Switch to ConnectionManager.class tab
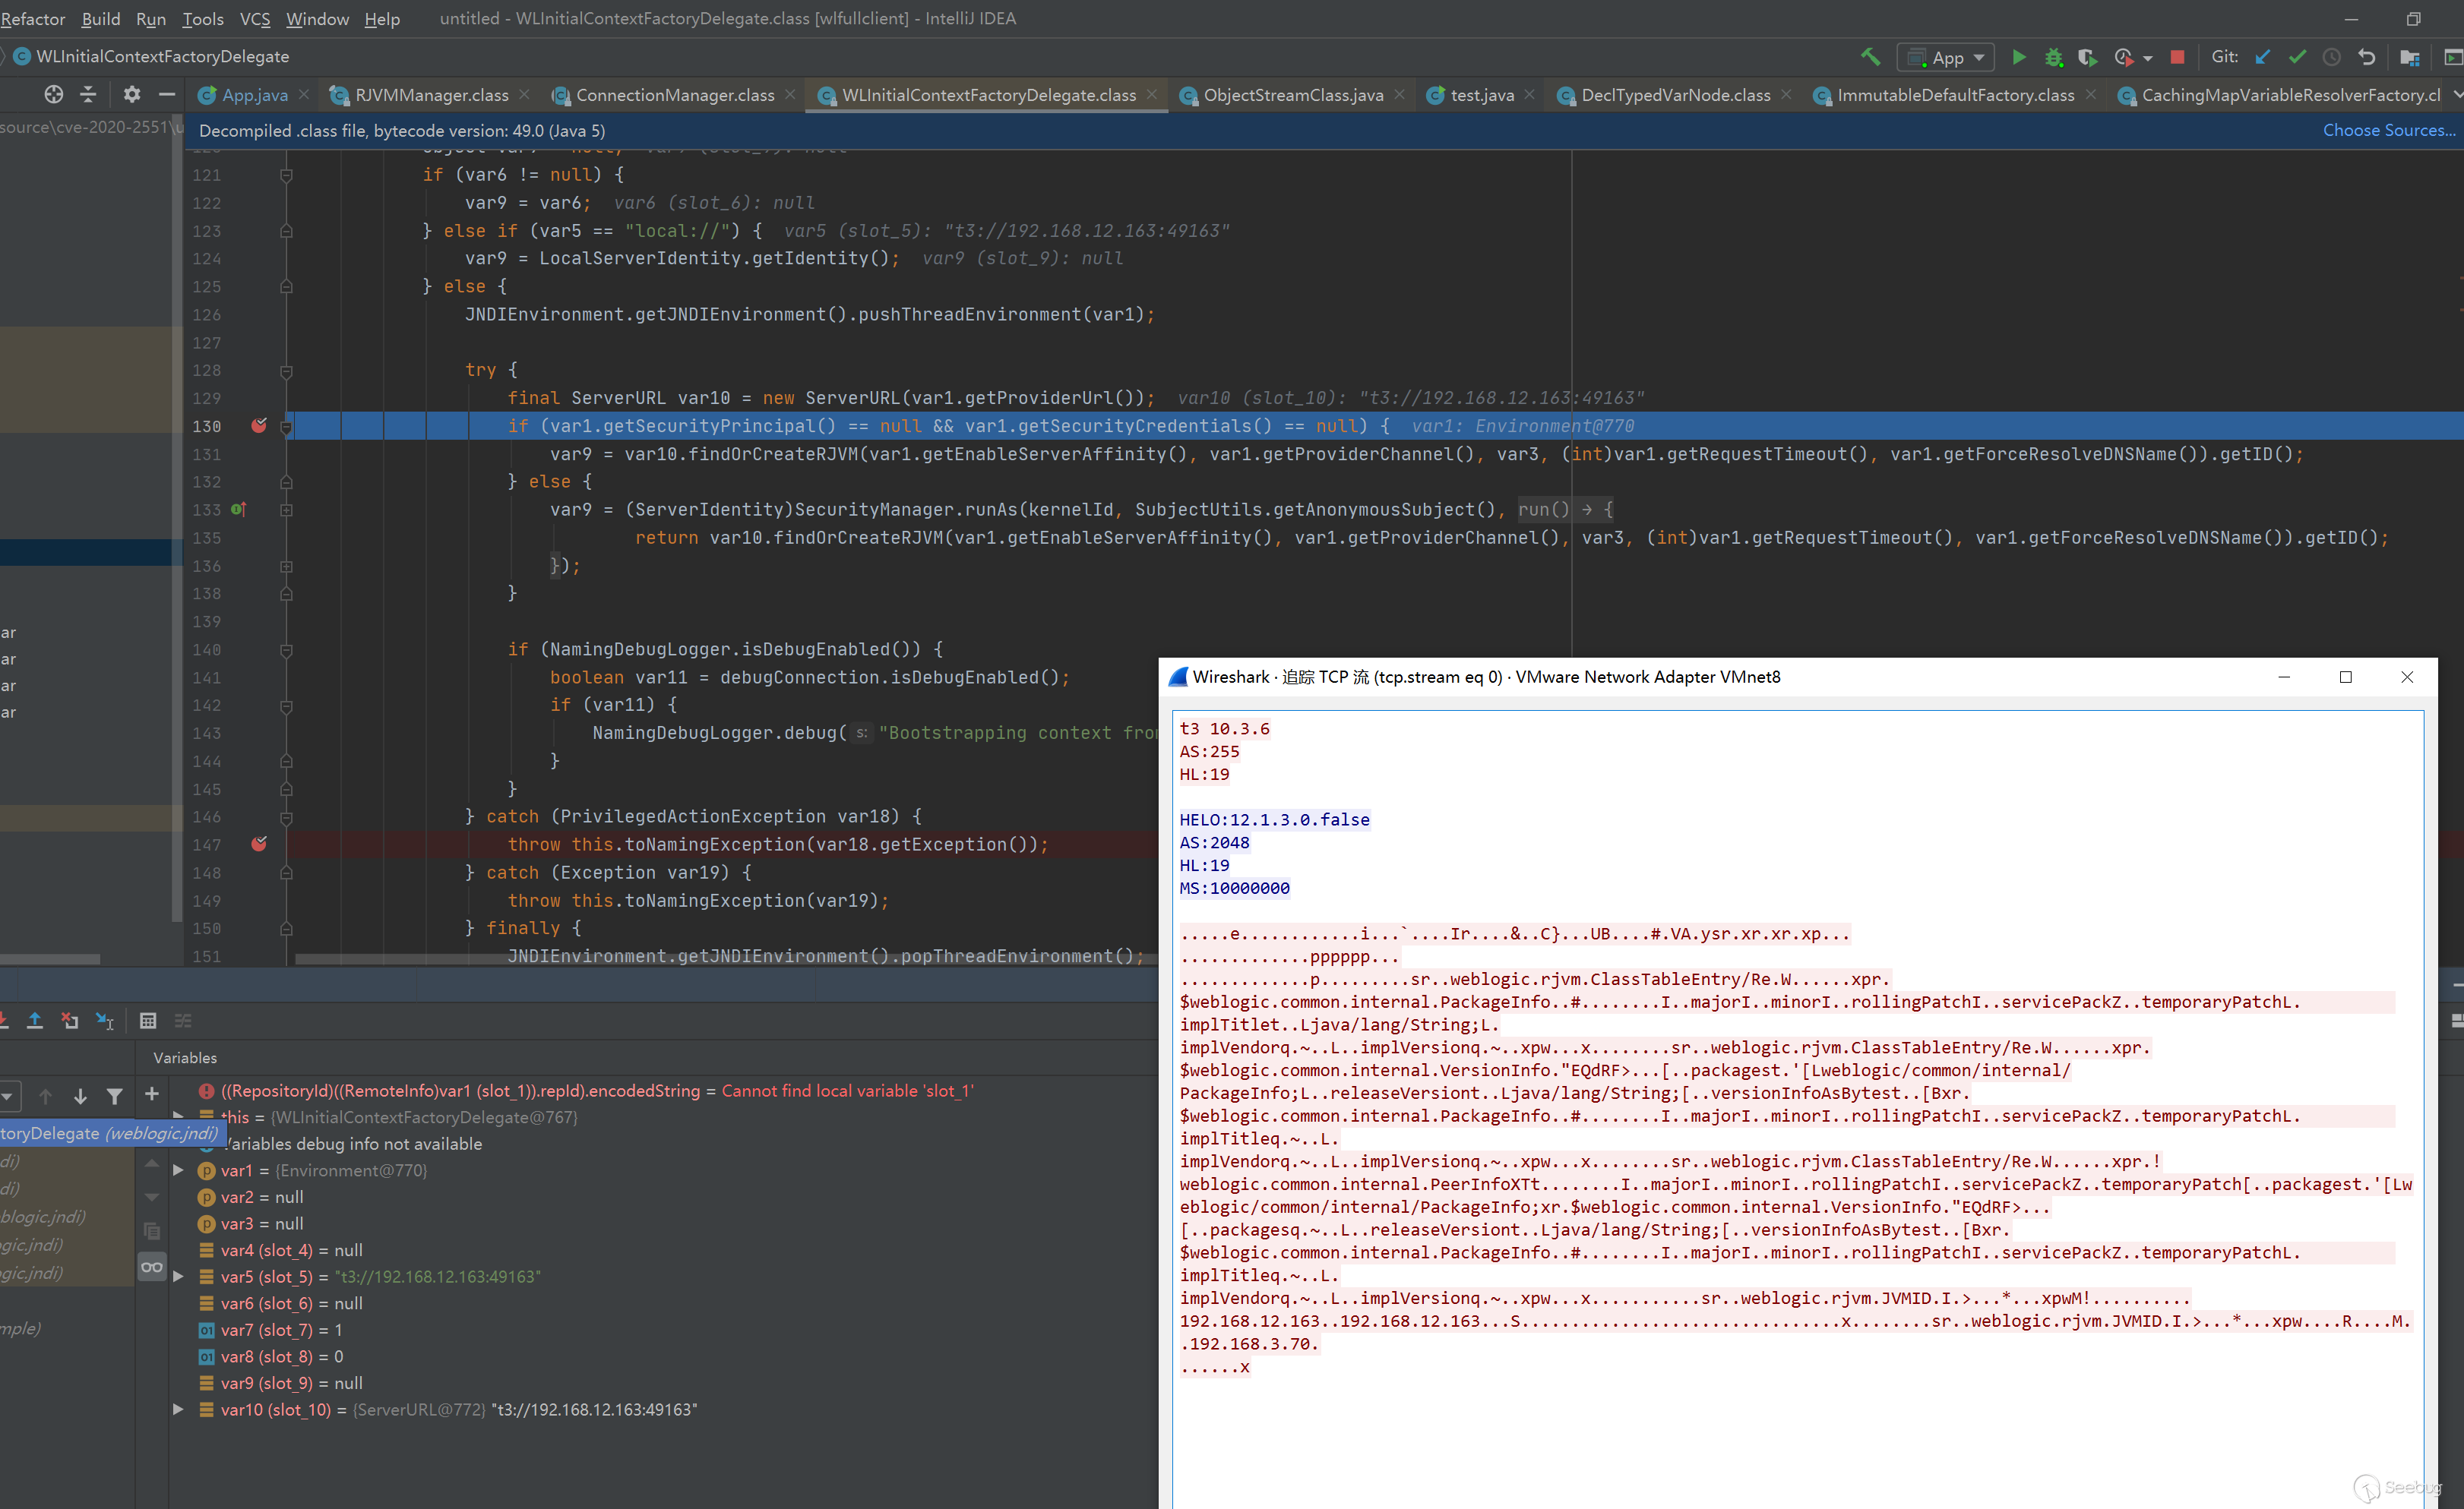 coord(674,95)
